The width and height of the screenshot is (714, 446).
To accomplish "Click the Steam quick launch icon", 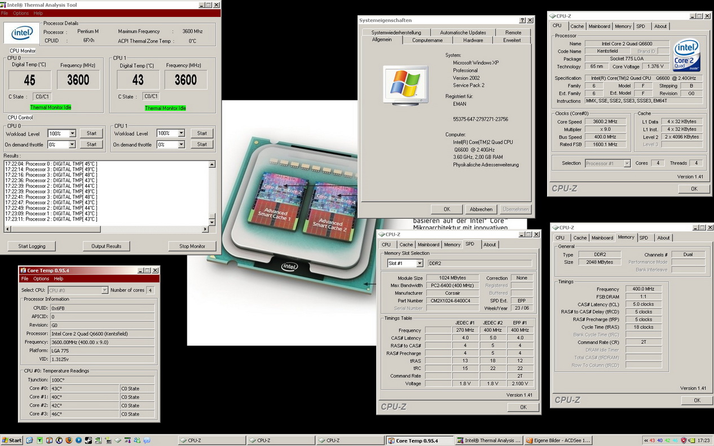I will pyautogui.click(x=89, y=440).
